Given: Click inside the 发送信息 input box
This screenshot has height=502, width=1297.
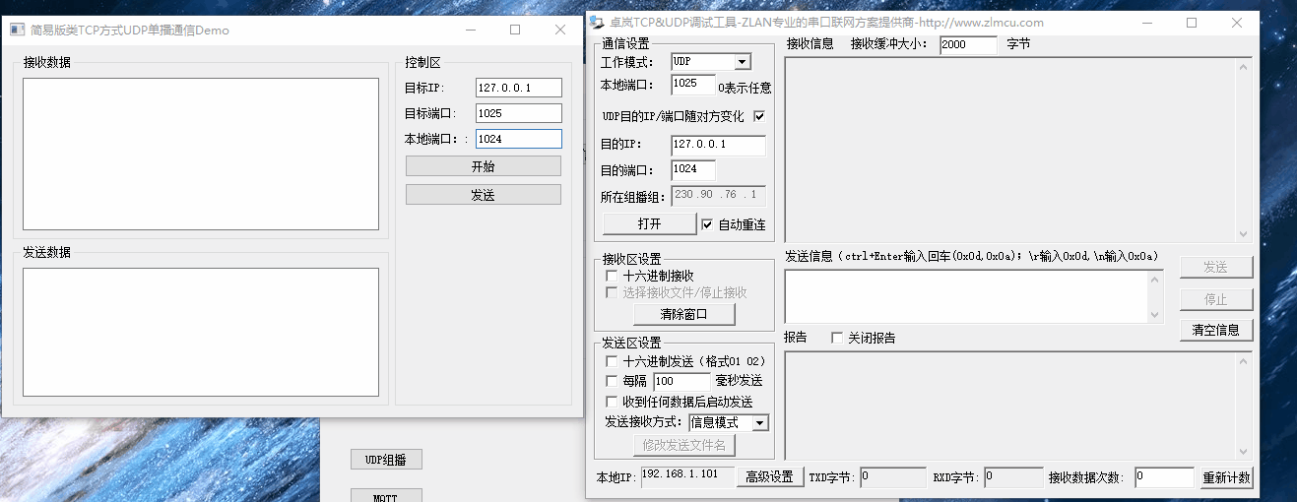Looking at the screenshot, I should [965, 296].
